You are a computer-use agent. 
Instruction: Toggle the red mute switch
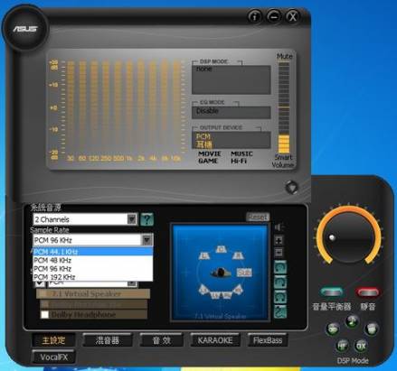pyautogui.click(x=368, y=292)
